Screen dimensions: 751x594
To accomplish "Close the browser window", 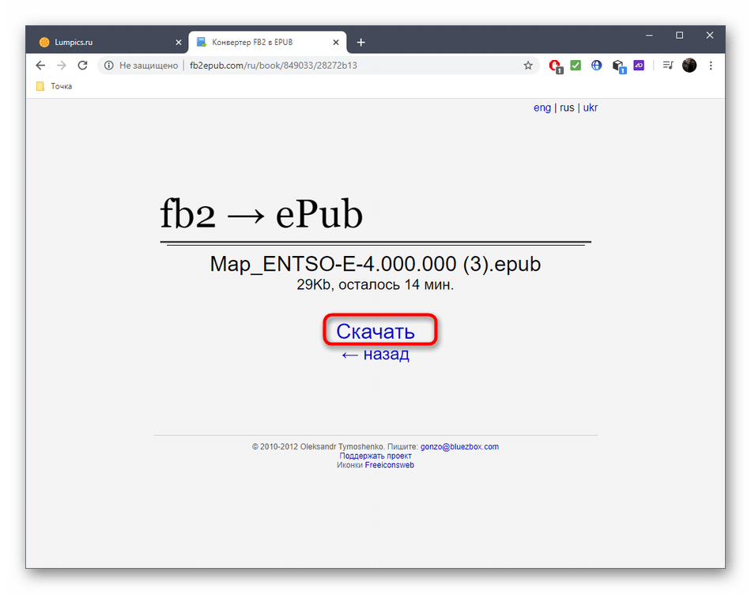I will [710, 36].
